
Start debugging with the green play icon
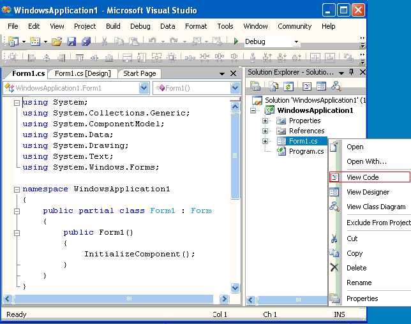click(236, 41)
